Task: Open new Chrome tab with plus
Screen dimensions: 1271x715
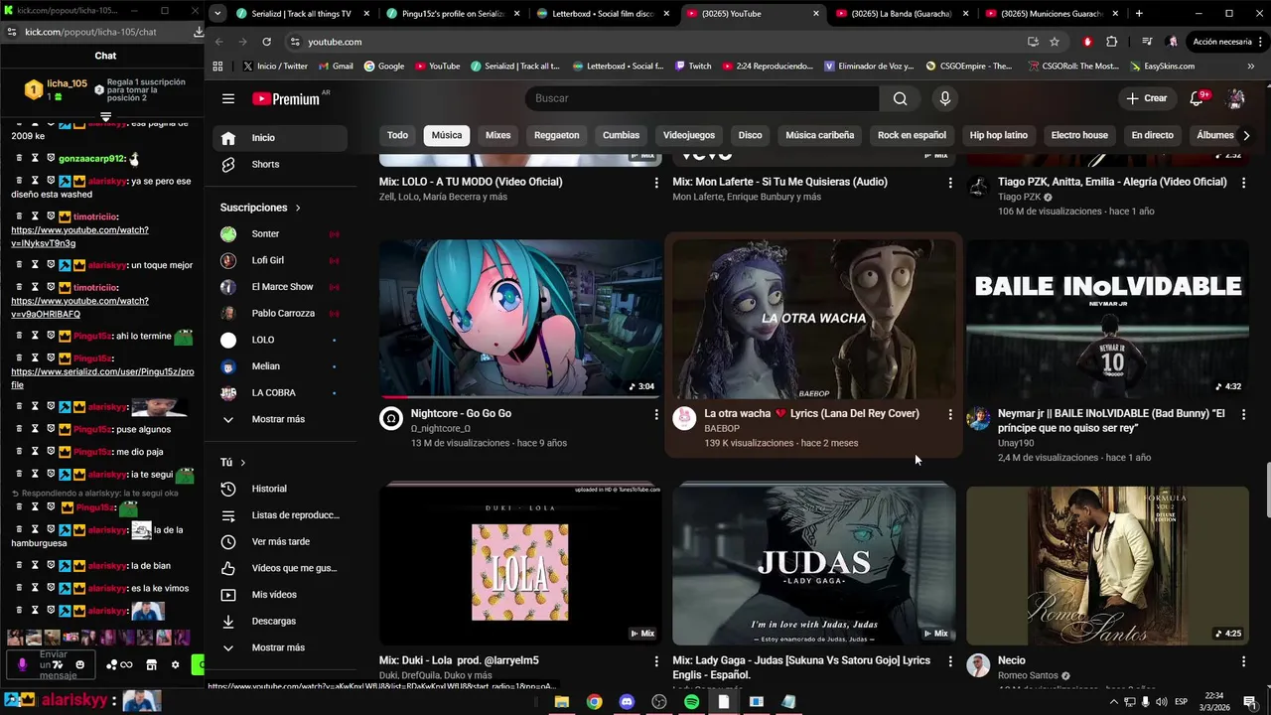Action: coord(1139,14)
